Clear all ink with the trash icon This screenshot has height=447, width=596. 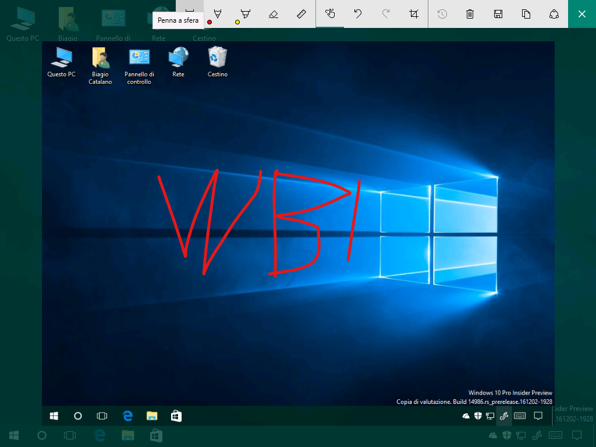click(470, 14)
